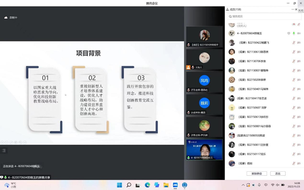Select the 凤鸣 participant video tile
The width and height of the screenshot is (304, 190).
coord(205,82)
